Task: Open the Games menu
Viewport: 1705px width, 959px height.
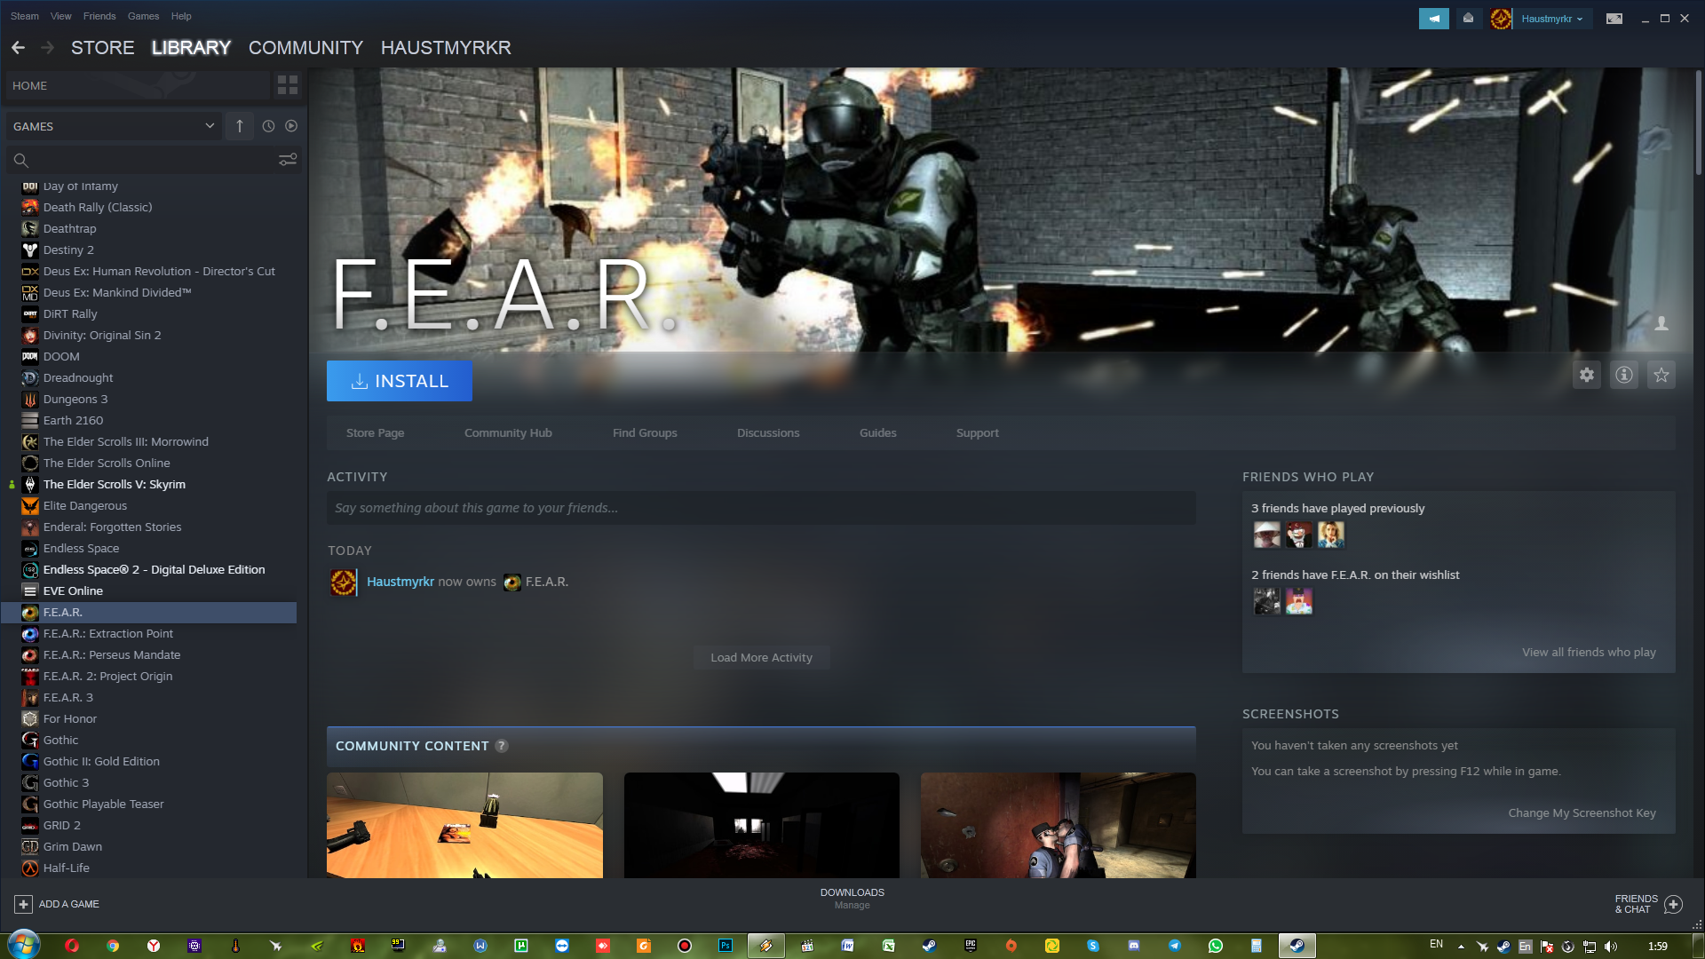Action: [x=143, y=16]
